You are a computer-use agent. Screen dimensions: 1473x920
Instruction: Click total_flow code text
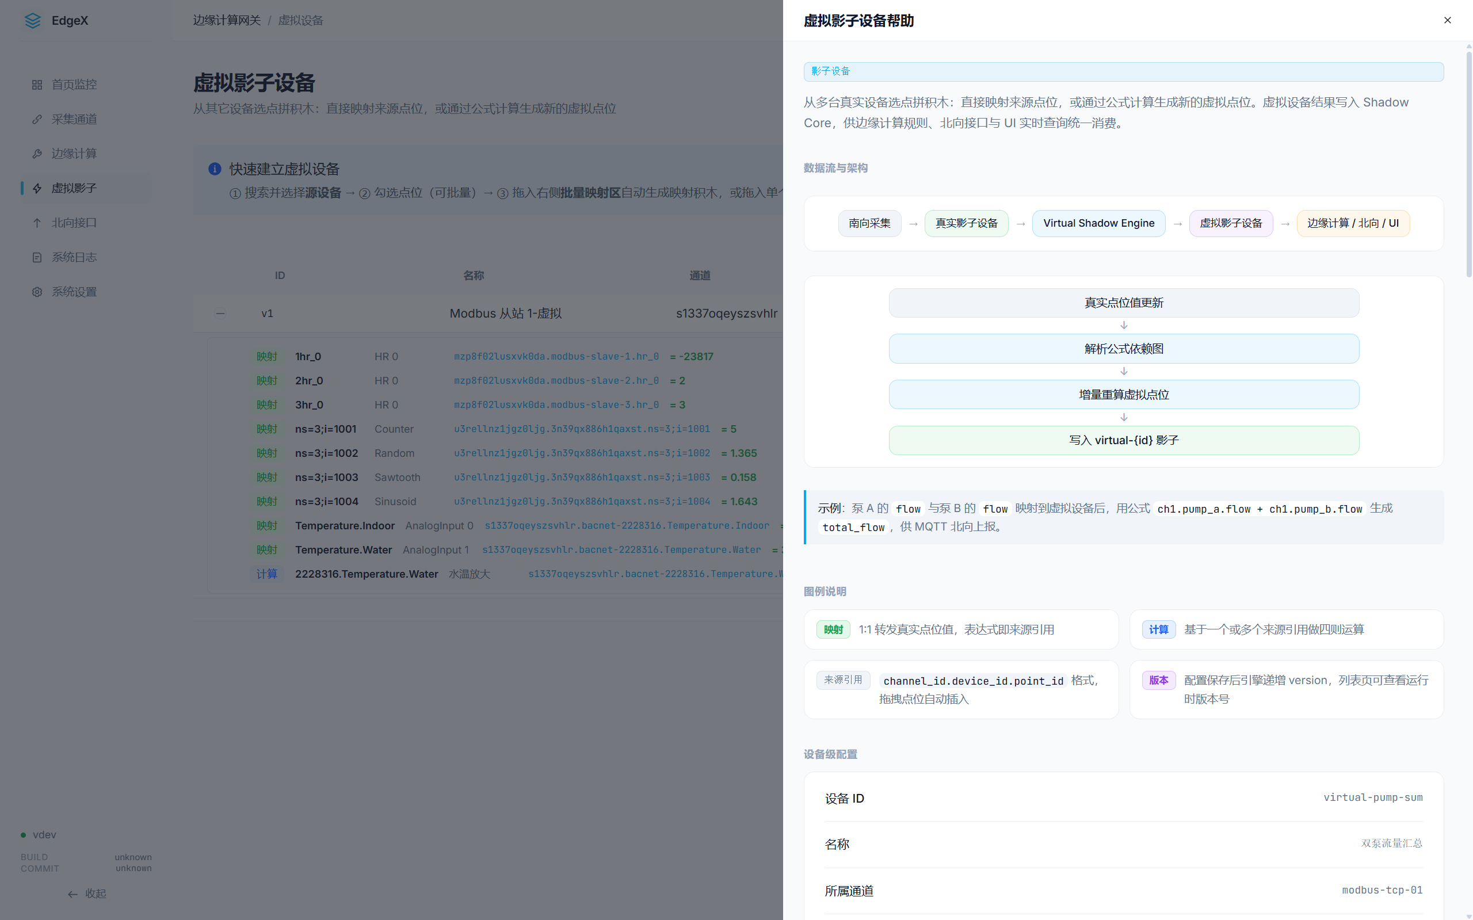click(x=853, y=528)
